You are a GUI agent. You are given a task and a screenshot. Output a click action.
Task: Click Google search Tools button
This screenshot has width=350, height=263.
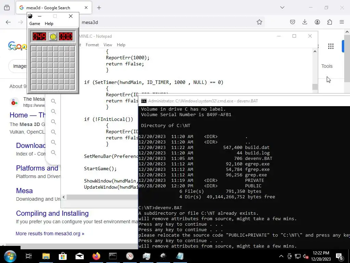tap(327, 66)
